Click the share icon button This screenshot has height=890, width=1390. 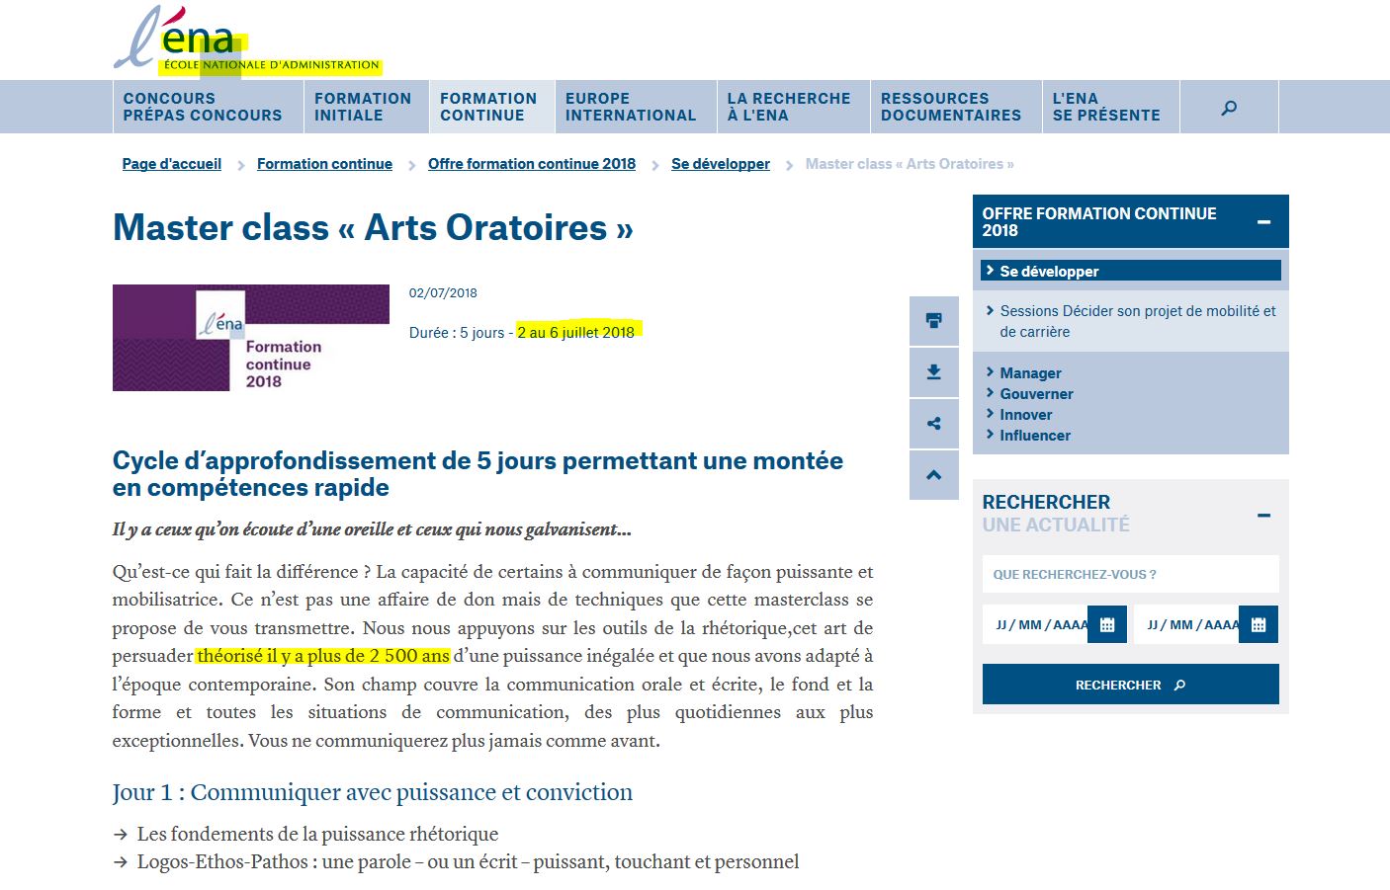tap(933, 424)
